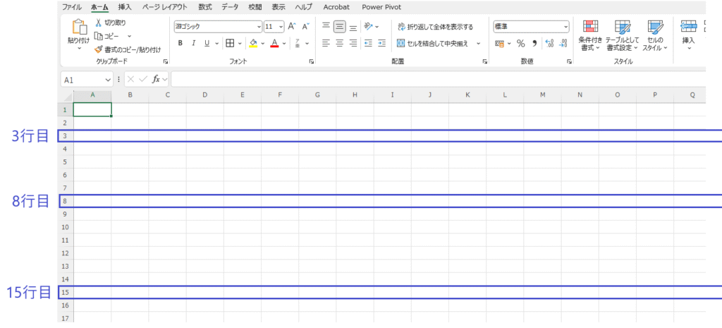This screenshot has height=328, width=722.
Task: Toggle wrap text (折り返して全体を表示する)
Action: click(435, 27)
